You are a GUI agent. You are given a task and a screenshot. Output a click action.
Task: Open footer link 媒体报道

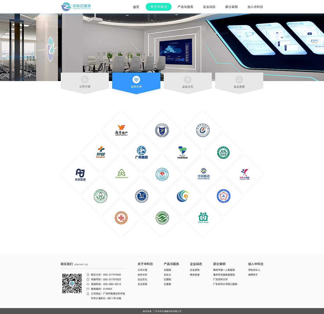(x=195, y=275)
